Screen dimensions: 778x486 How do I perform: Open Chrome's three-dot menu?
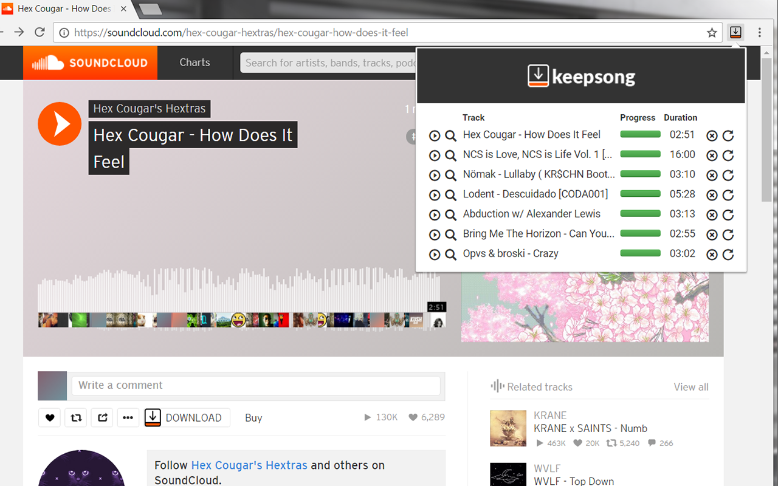(760, 33)
